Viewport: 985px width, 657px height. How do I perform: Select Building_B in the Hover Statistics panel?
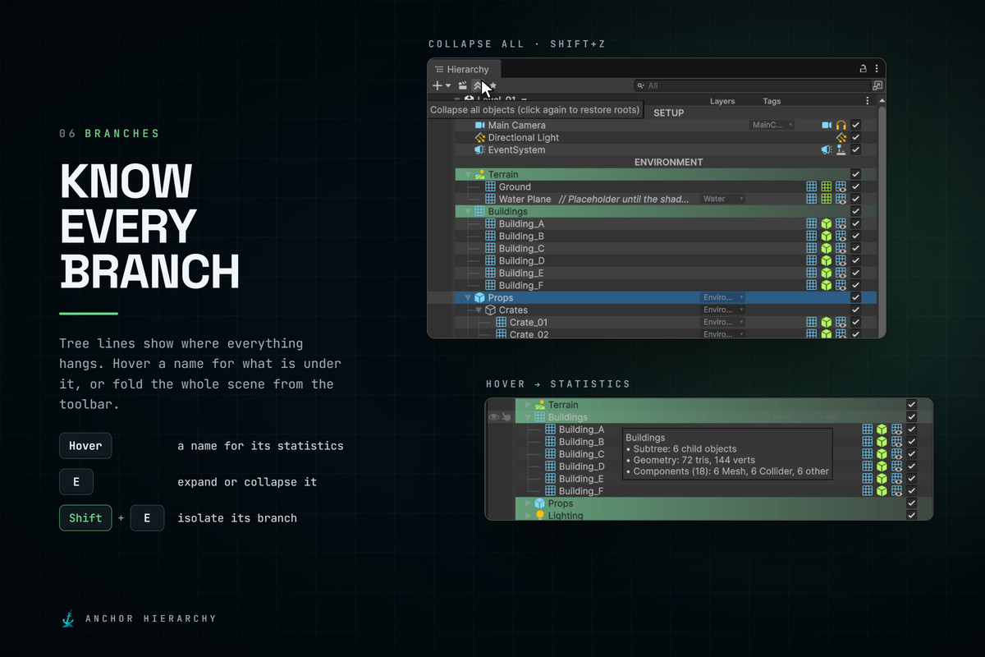pos(581,442)
